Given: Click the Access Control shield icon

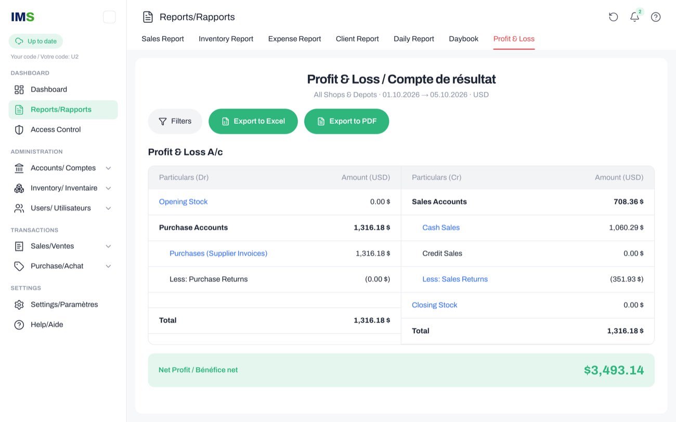Looking at the screenshot, I should click(19, 129).
